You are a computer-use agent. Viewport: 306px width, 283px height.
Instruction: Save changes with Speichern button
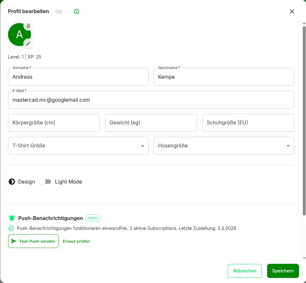click(283, 271)
